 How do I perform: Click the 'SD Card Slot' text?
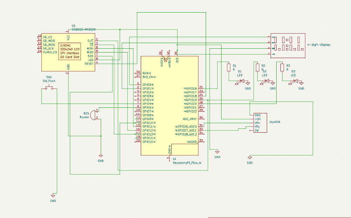point(69,57)
